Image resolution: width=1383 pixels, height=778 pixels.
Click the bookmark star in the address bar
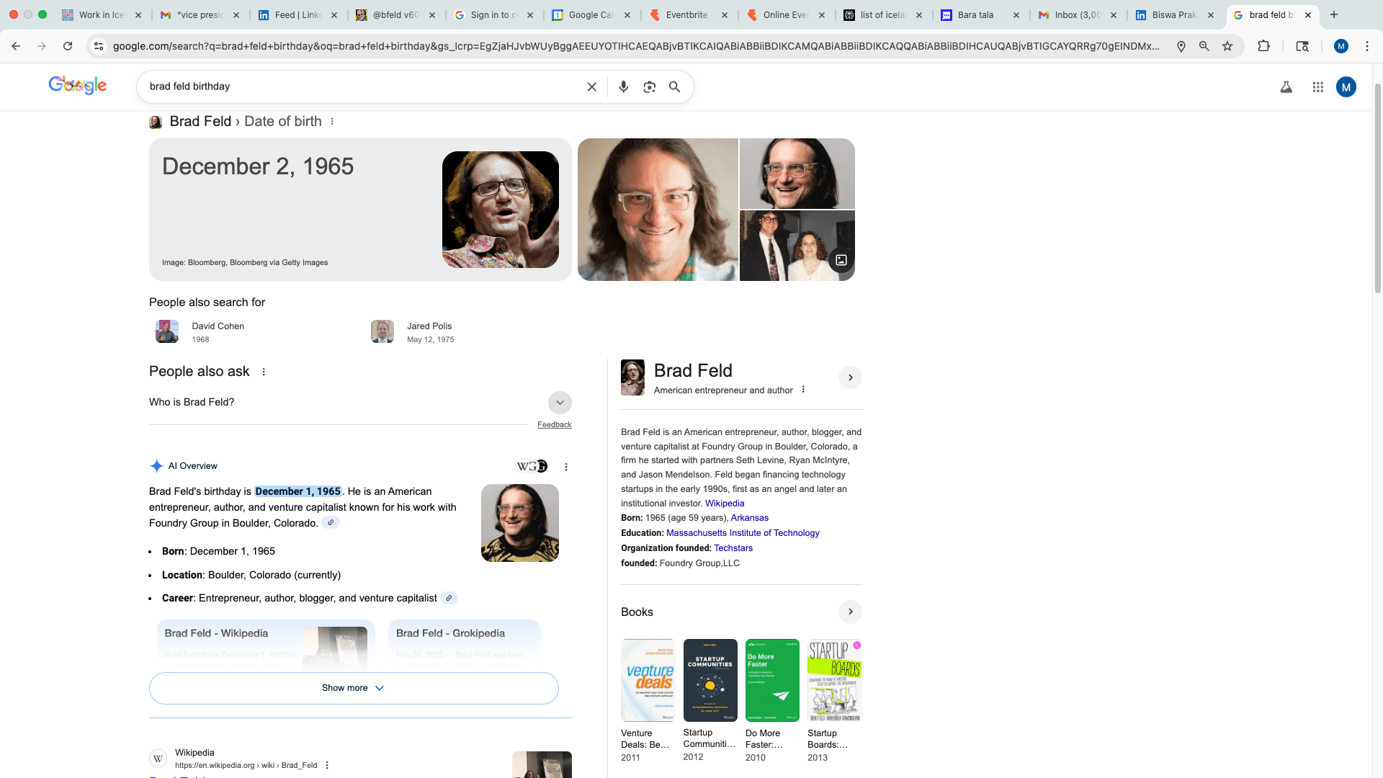click(x=1227, y=45)
